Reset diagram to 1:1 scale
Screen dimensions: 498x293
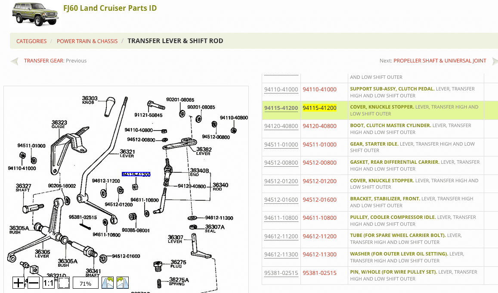click(x=48, y=283)
